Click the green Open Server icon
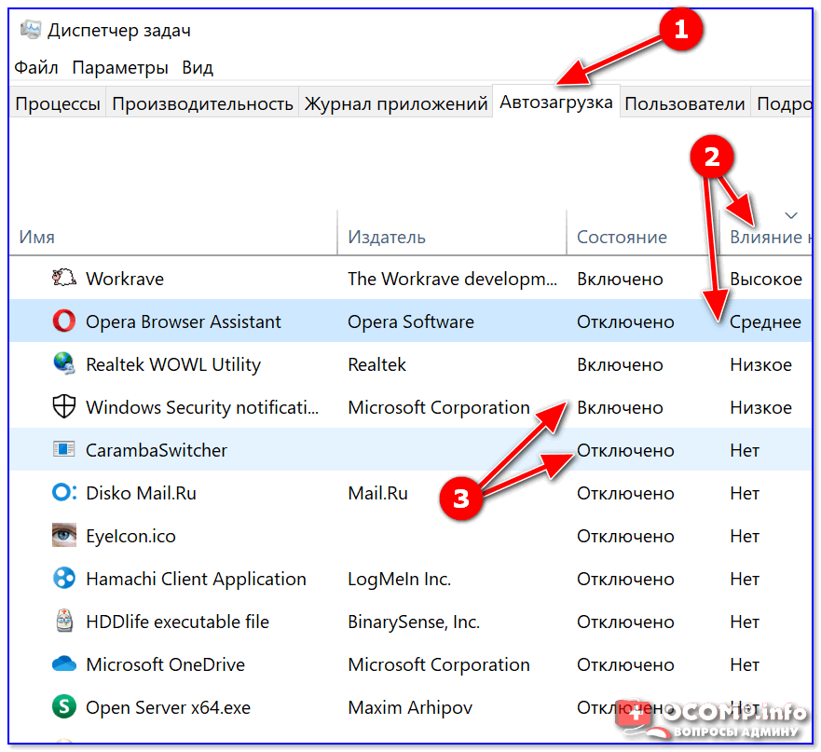 coord(64,706)
